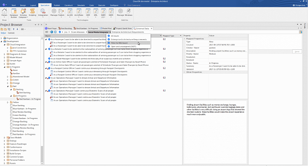Open the Integration ribbon button
Image resolution: width=308 pixels, height=166 pixels.
coord(43,13)
